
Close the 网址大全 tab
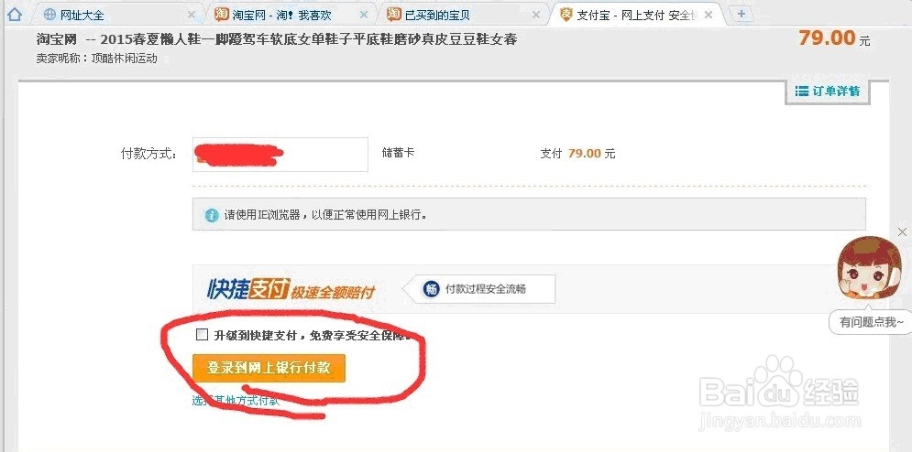click(192, 16)
